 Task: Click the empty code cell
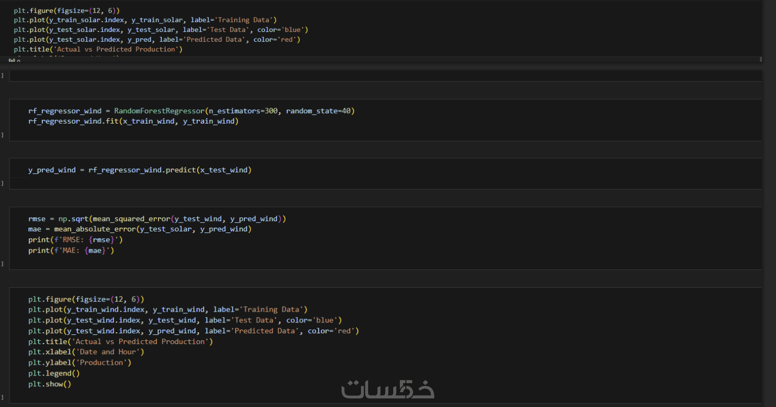point(380,76)
